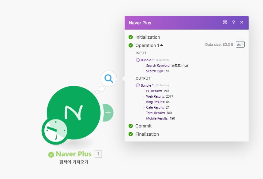Click the INPUT section heading
The height and width of the screenshot is (179, 263).
[x=141, y=53]
